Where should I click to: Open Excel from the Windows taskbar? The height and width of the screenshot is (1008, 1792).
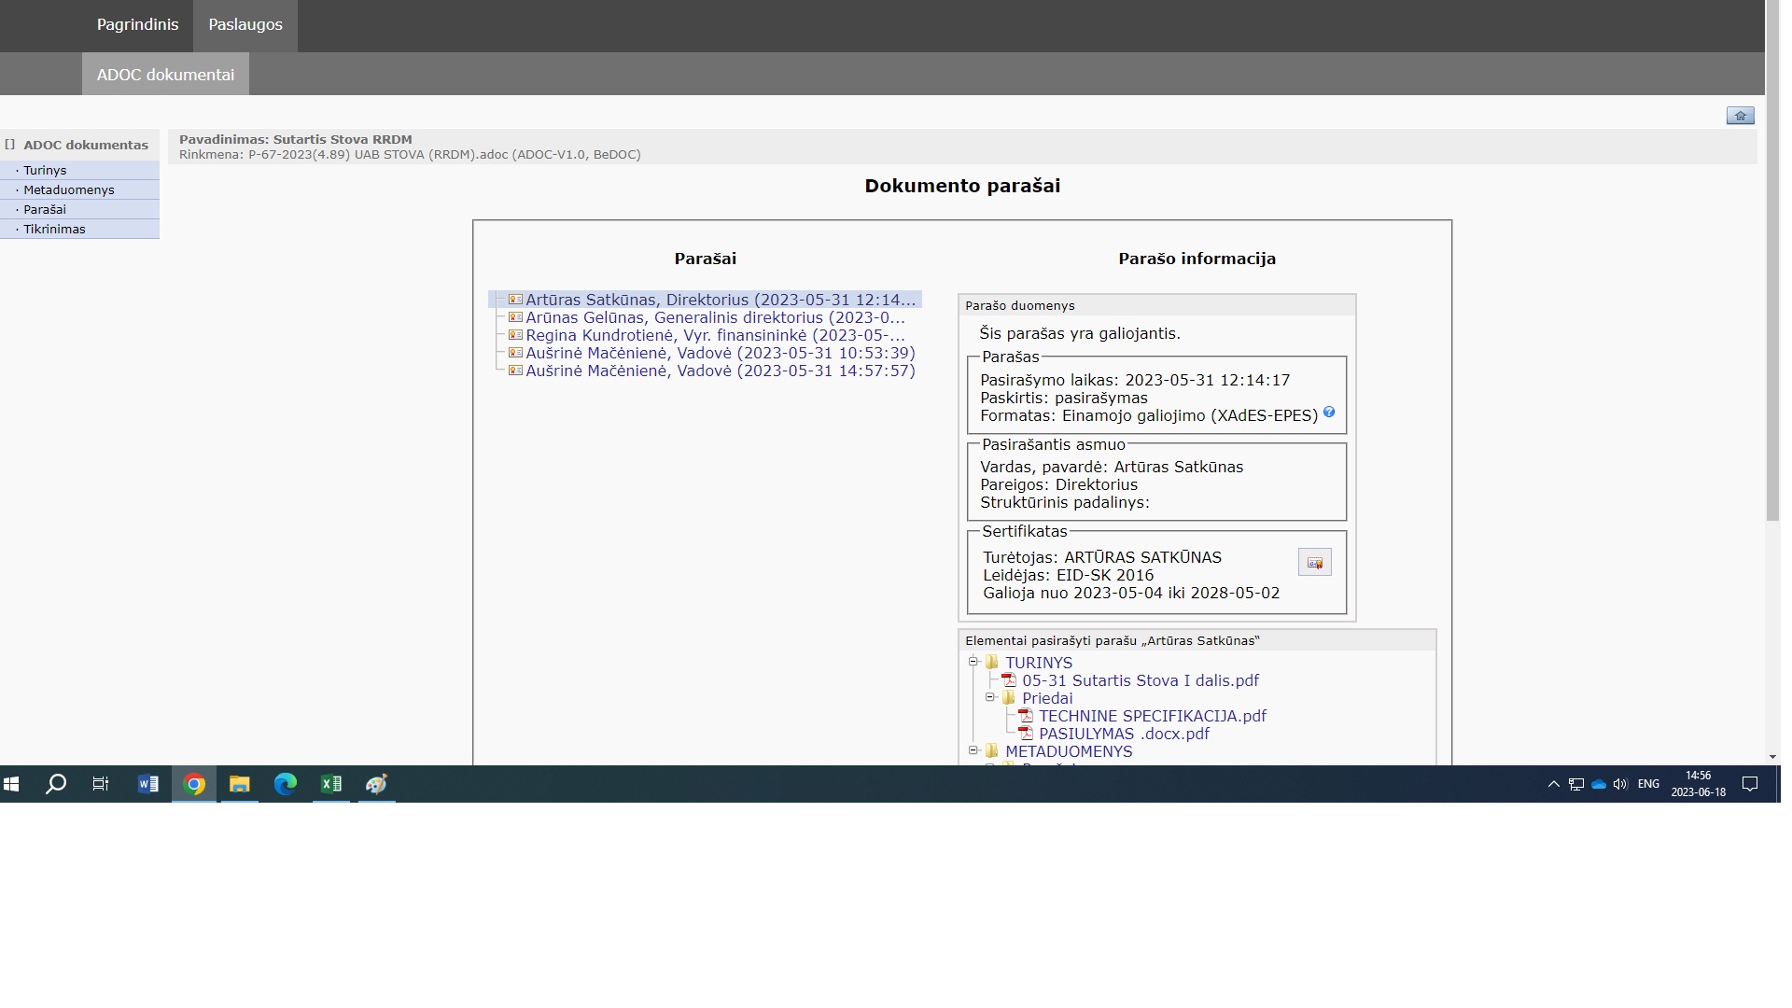331,784
